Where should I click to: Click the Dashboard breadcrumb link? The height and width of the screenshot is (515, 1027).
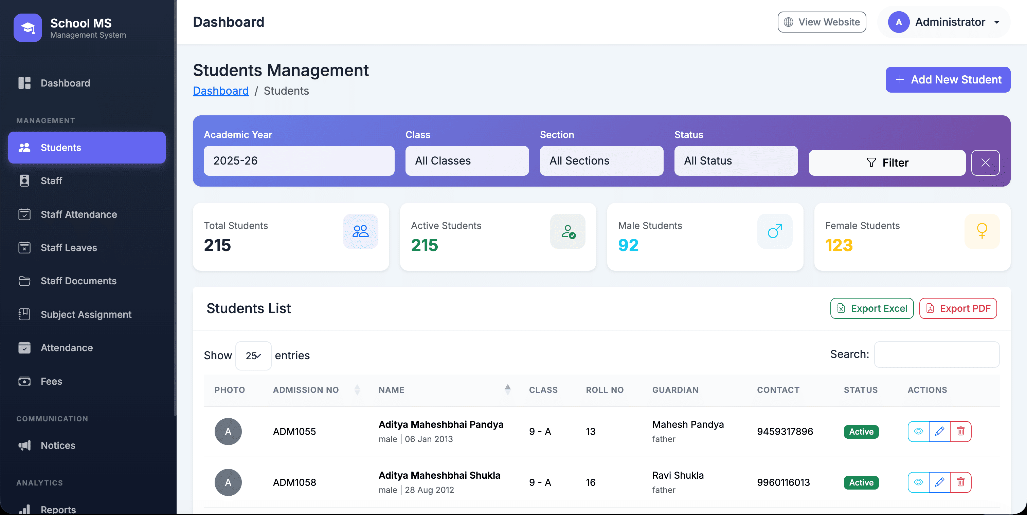point(220,91)
